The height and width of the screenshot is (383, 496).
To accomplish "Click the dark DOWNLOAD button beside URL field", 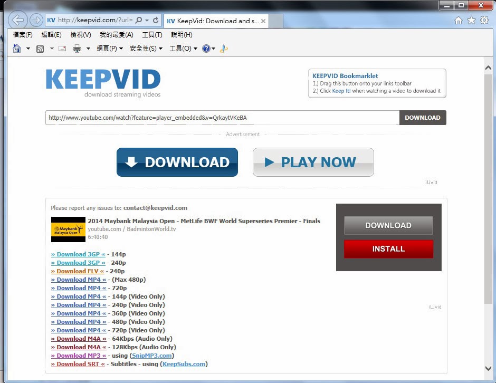I will [423, 118].
